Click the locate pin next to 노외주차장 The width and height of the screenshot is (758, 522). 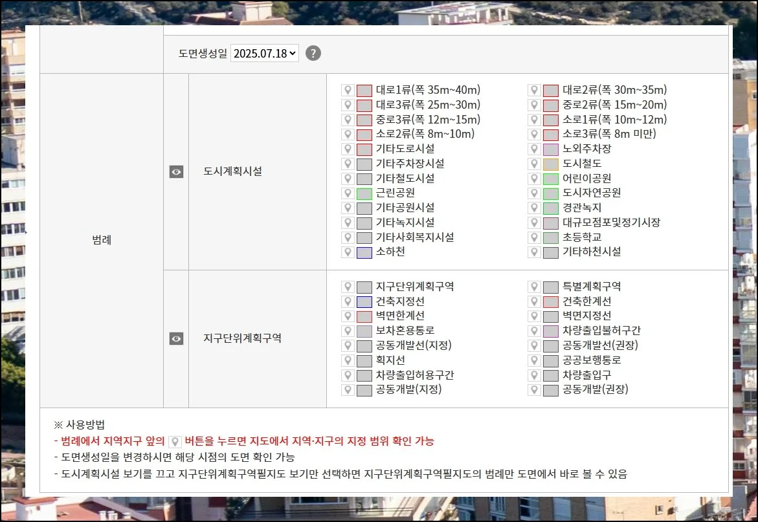(x=534, y=149)
